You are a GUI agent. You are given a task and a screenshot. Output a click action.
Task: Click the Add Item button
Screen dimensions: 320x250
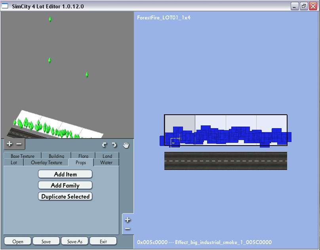[65, 174]
